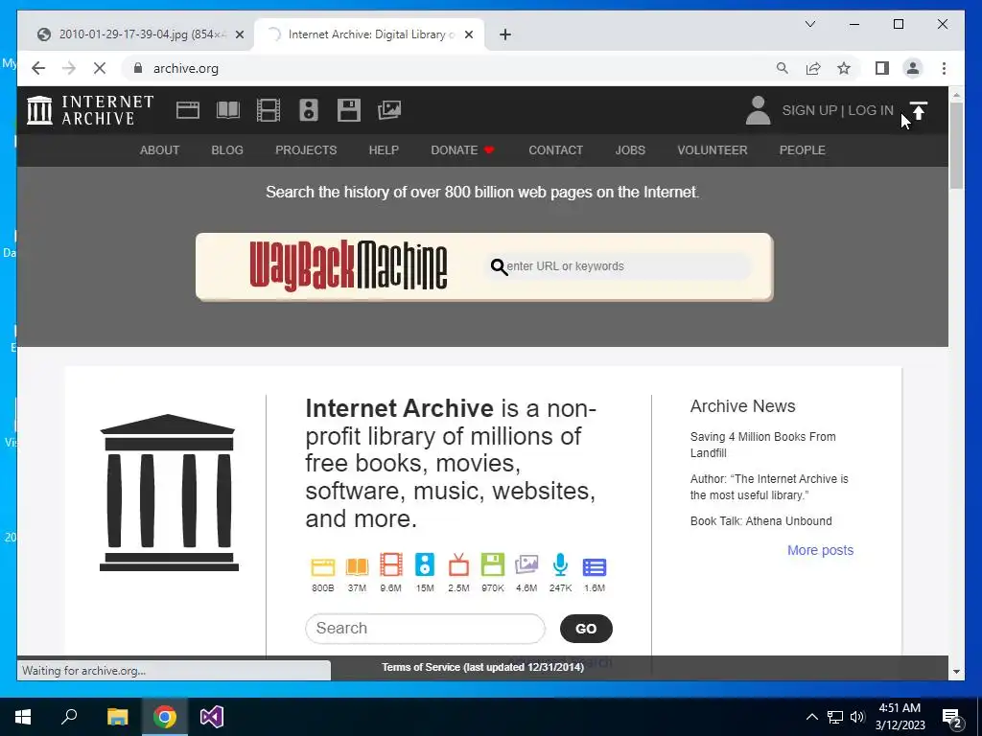Select the blue audio icon labeled 15M

click(425, 564)
